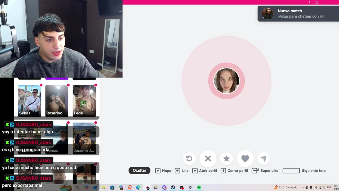Click the "Abrir perfil" shortcut label
339x191 pixels.
(x=208, y=171)
